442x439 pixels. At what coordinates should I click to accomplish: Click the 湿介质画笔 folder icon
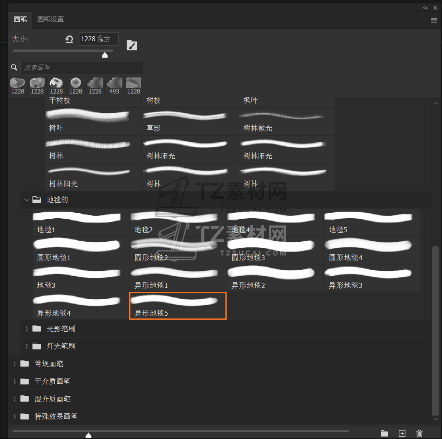pyautogui.click(x=25, y=398)
